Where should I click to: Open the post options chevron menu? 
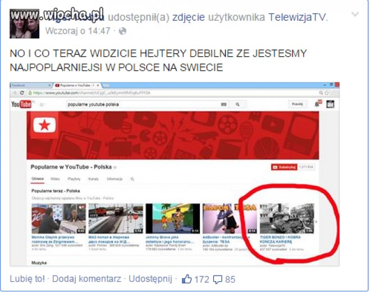[355, 15]
